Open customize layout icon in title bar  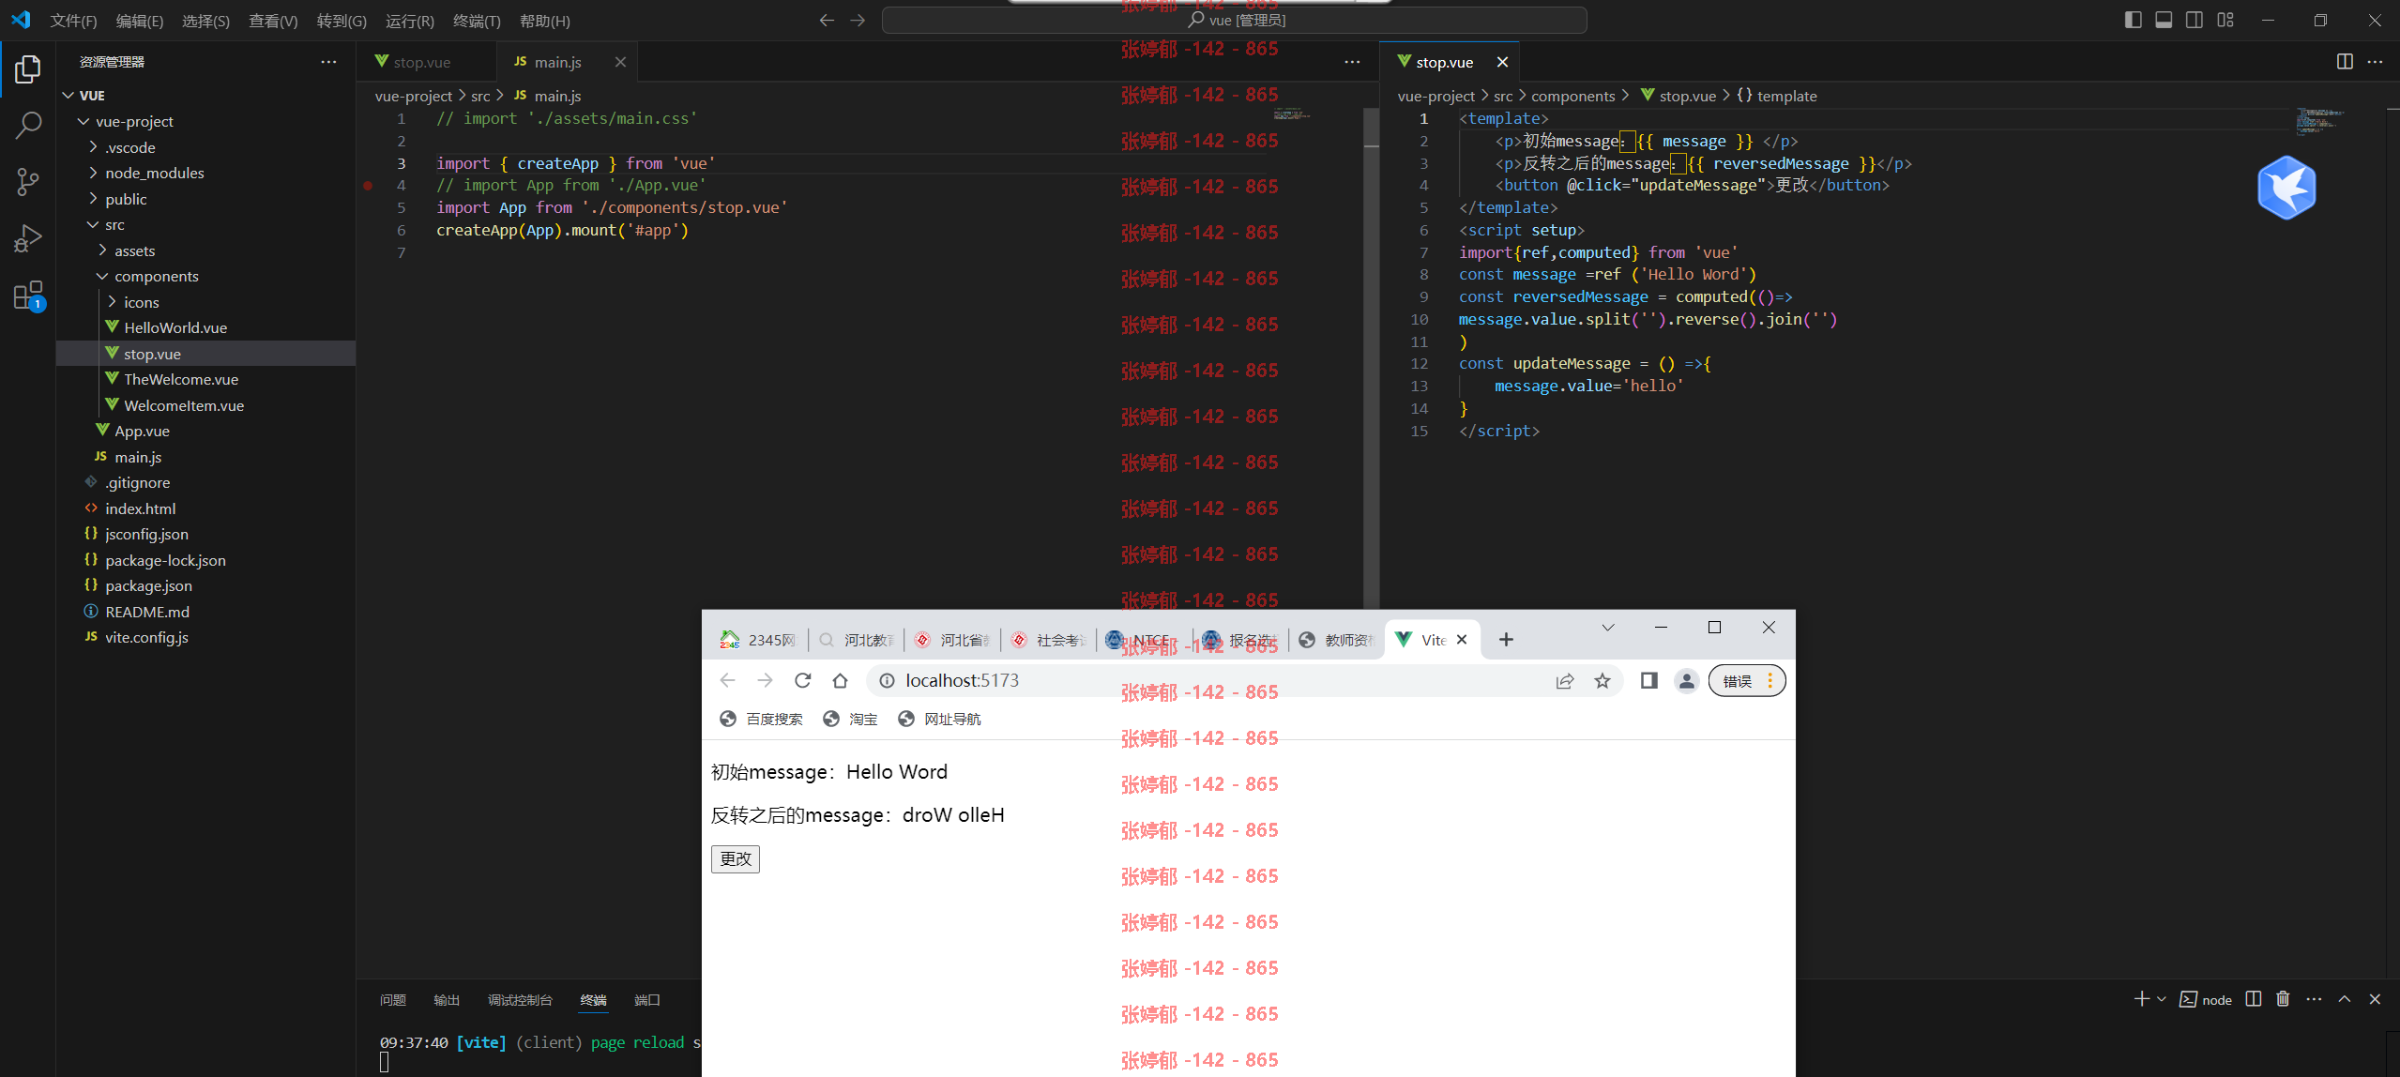[2225, 20]
